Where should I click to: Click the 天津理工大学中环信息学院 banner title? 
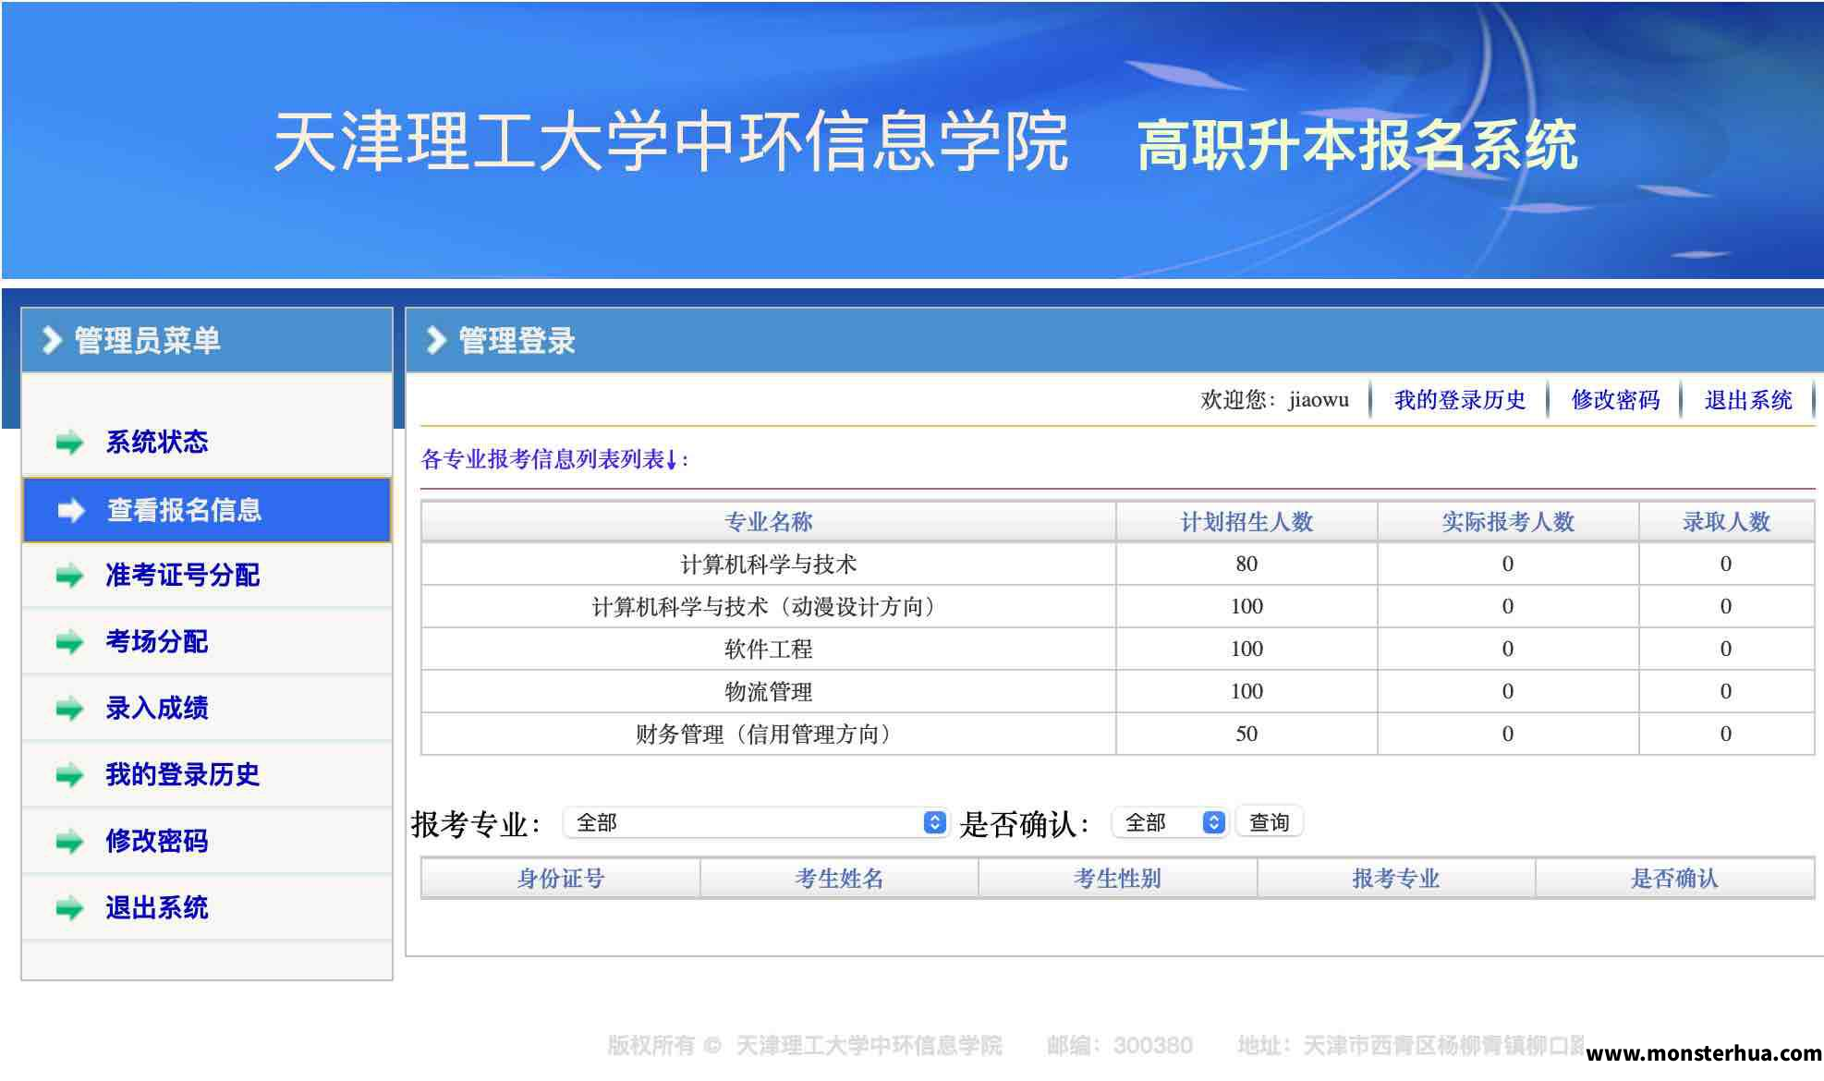tap(671, 141)
